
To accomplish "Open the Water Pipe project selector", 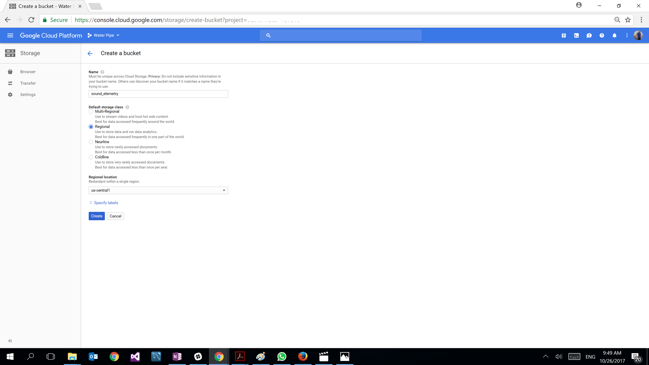I will point(103,35).
